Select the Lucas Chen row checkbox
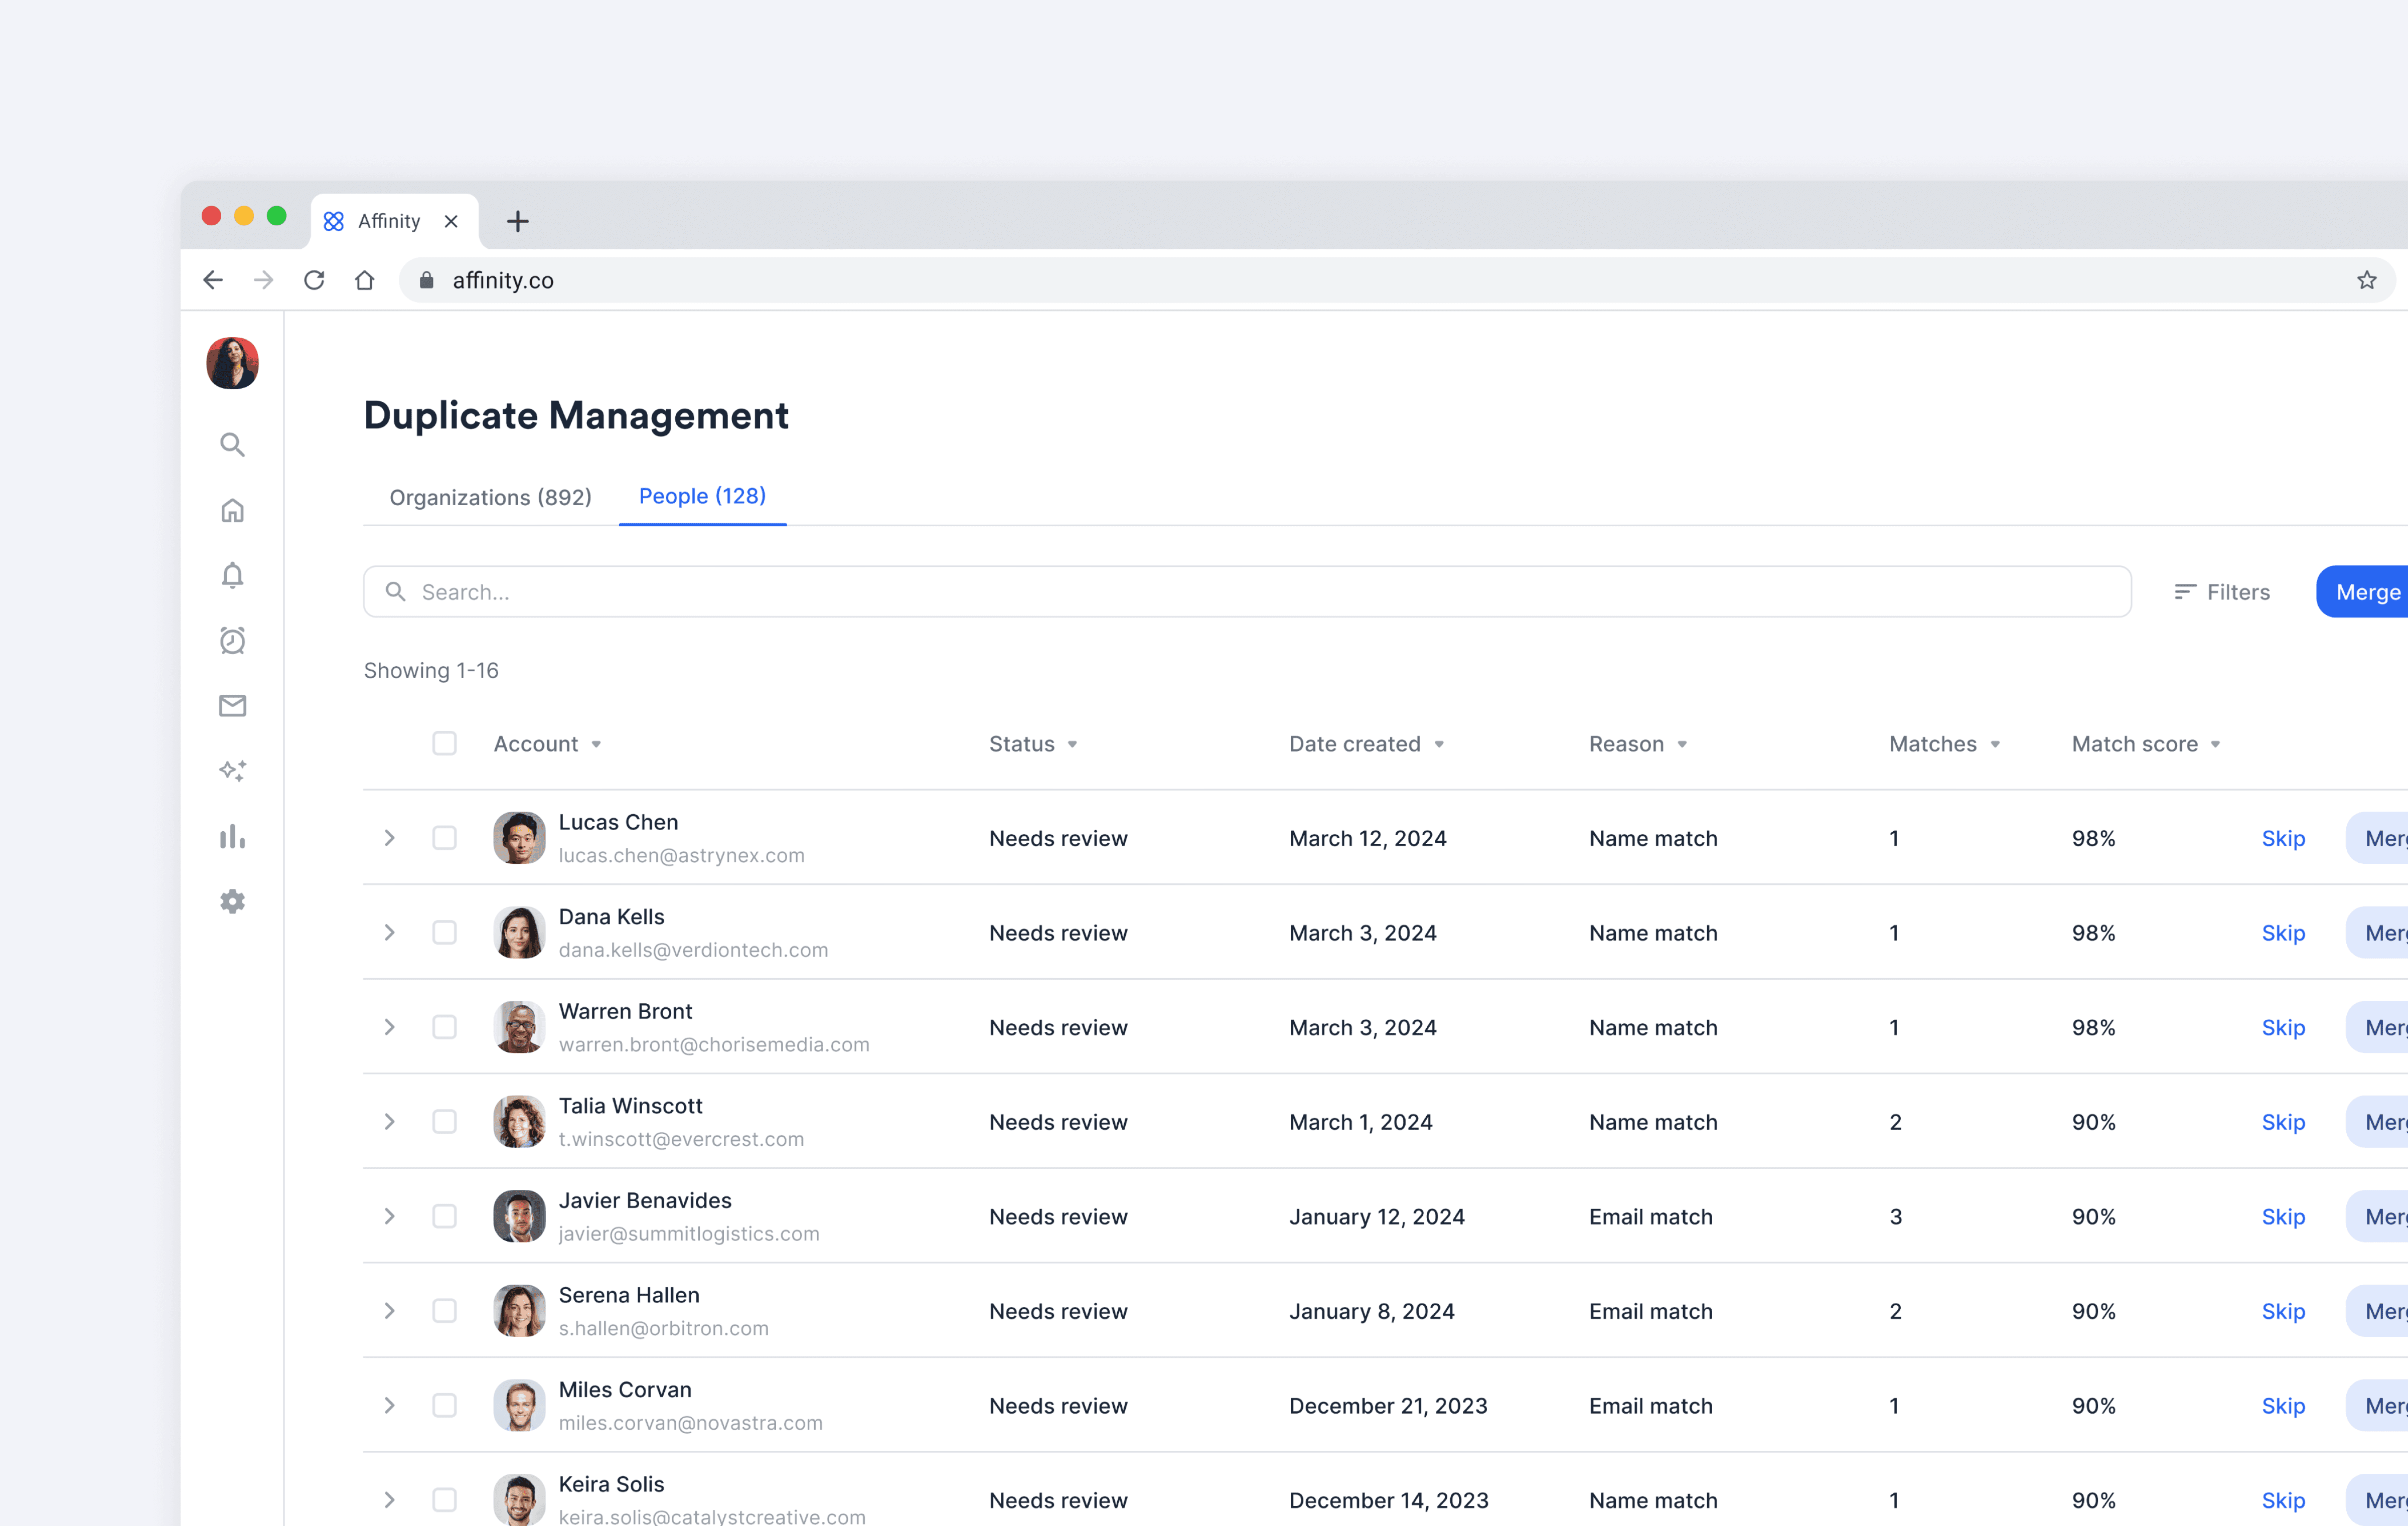 coord(444,838)
